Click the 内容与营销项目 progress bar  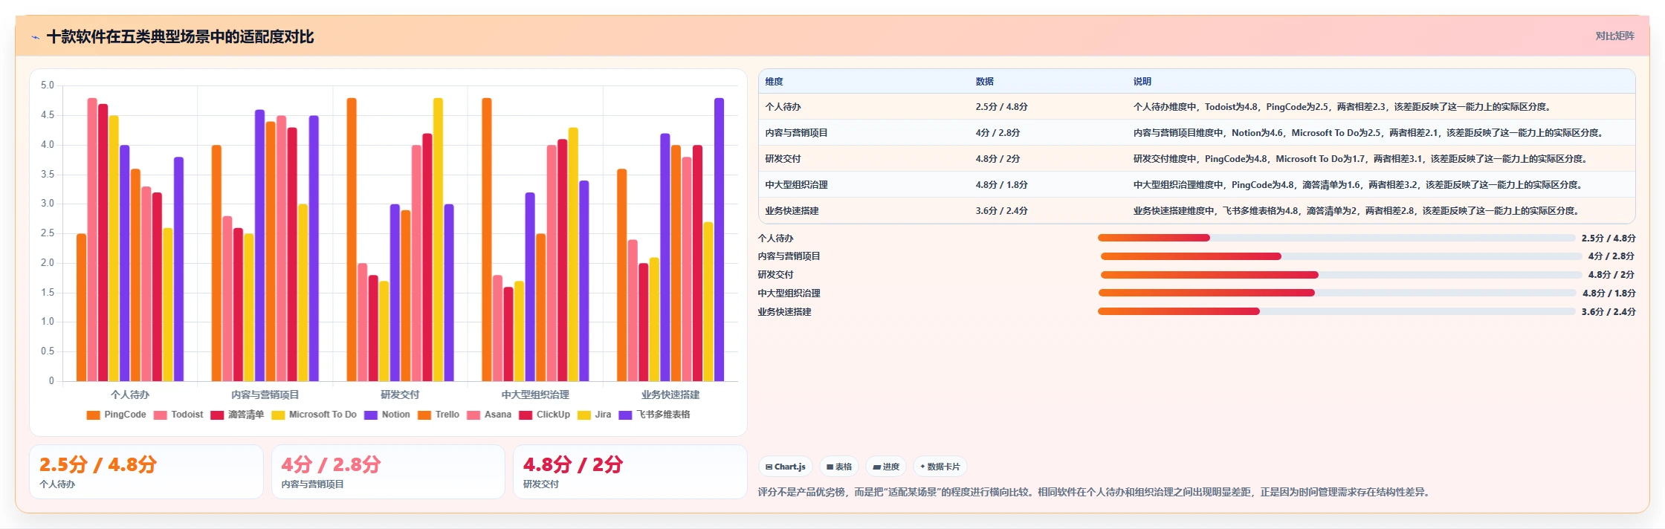1342,256
